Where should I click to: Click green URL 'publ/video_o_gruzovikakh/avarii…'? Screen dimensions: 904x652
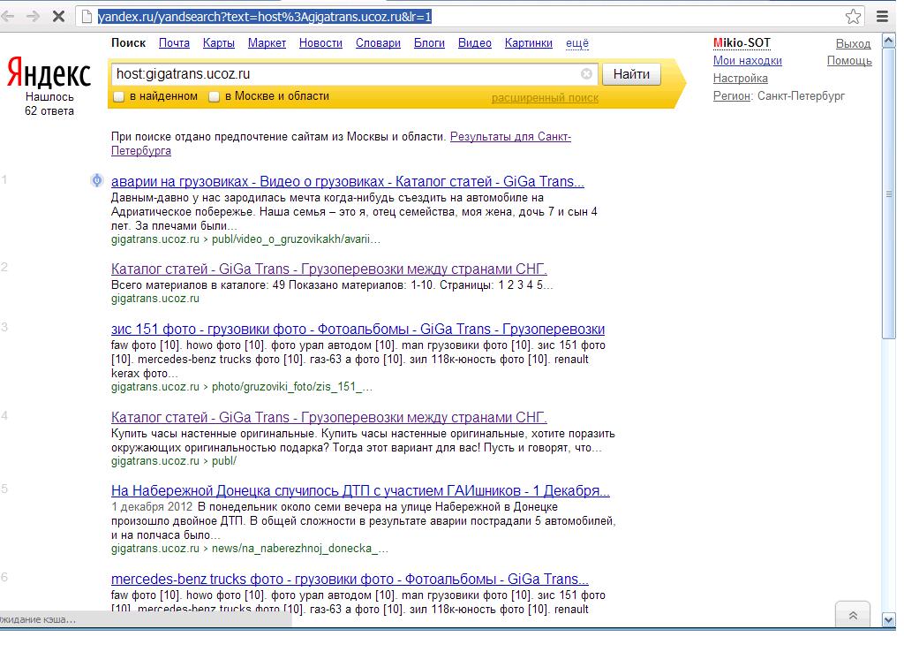coord(296,239)
